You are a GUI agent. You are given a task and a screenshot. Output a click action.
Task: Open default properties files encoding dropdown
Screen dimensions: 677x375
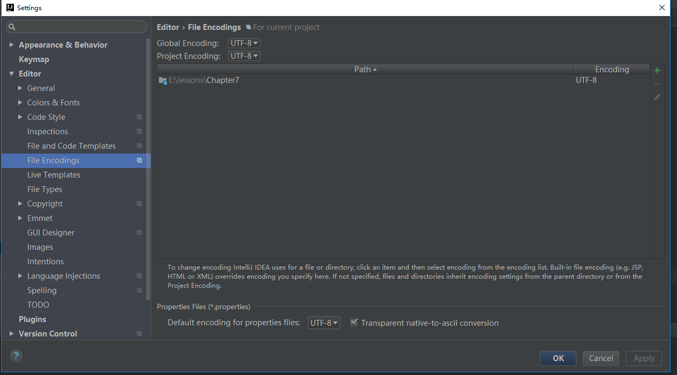tap(324, 323)
